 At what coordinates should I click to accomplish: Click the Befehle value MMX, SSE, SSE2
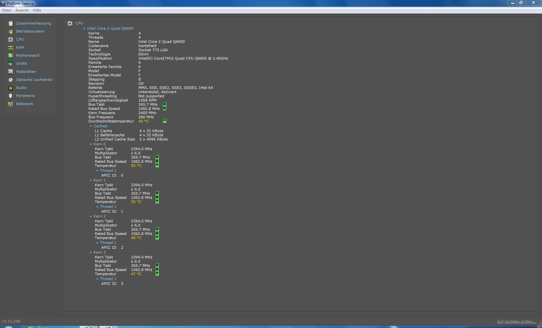pos(176,88)
